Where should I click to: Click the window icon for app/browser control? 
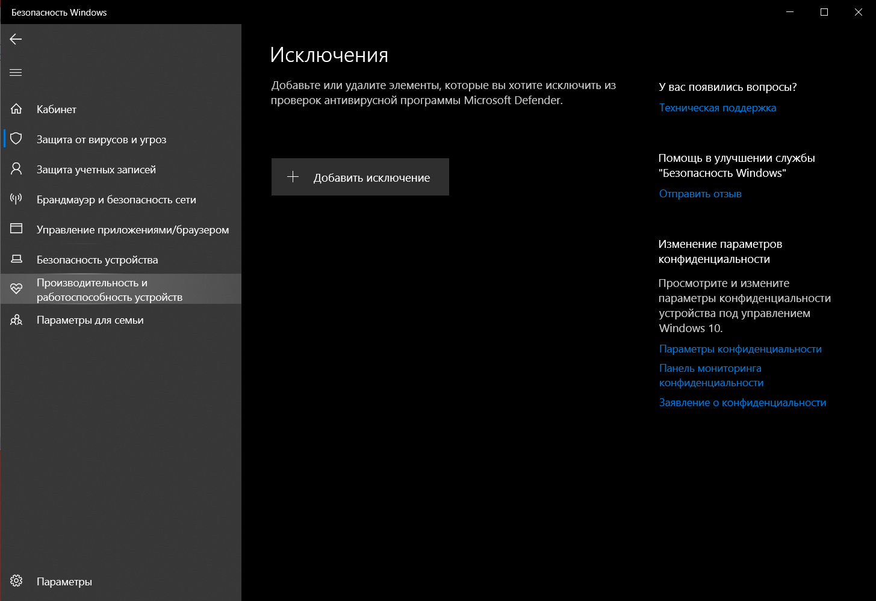(x=16, y=229)
